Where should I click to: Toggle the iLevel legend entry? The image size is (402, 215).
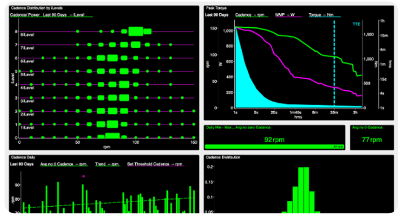(77, 15)
